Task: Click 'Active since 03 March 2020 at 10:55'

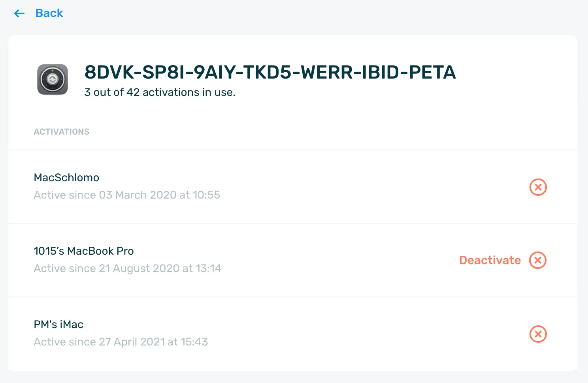Action: [x=127, y=195]
